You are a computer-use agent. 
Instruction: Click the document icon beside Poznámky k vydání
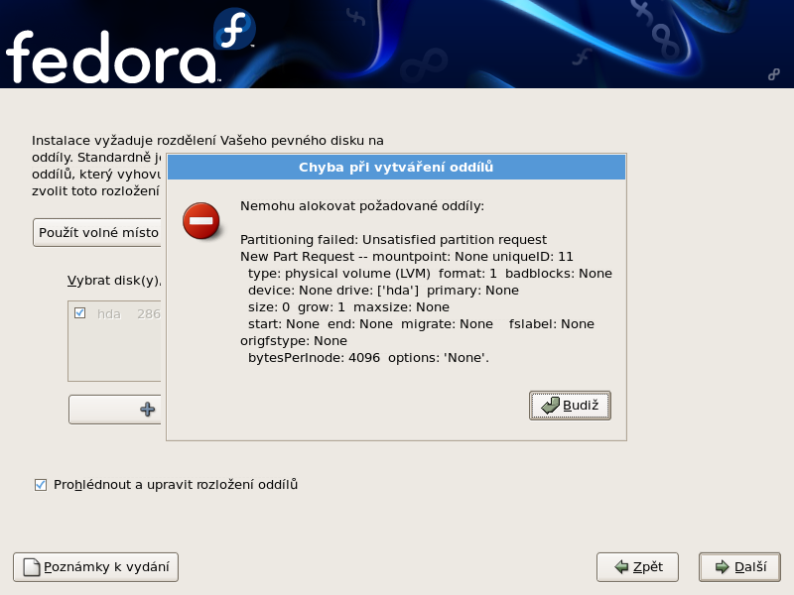pos(32,567)
